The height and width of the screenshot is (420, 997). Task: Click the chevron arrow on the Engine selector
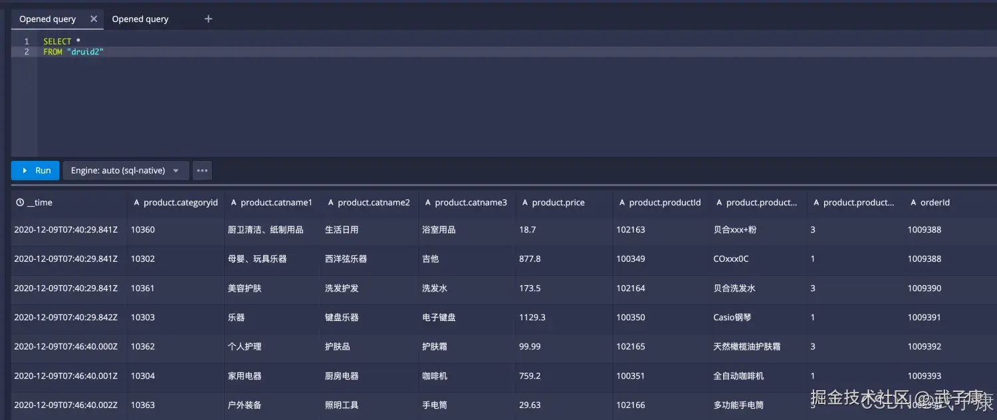(176, 170)
